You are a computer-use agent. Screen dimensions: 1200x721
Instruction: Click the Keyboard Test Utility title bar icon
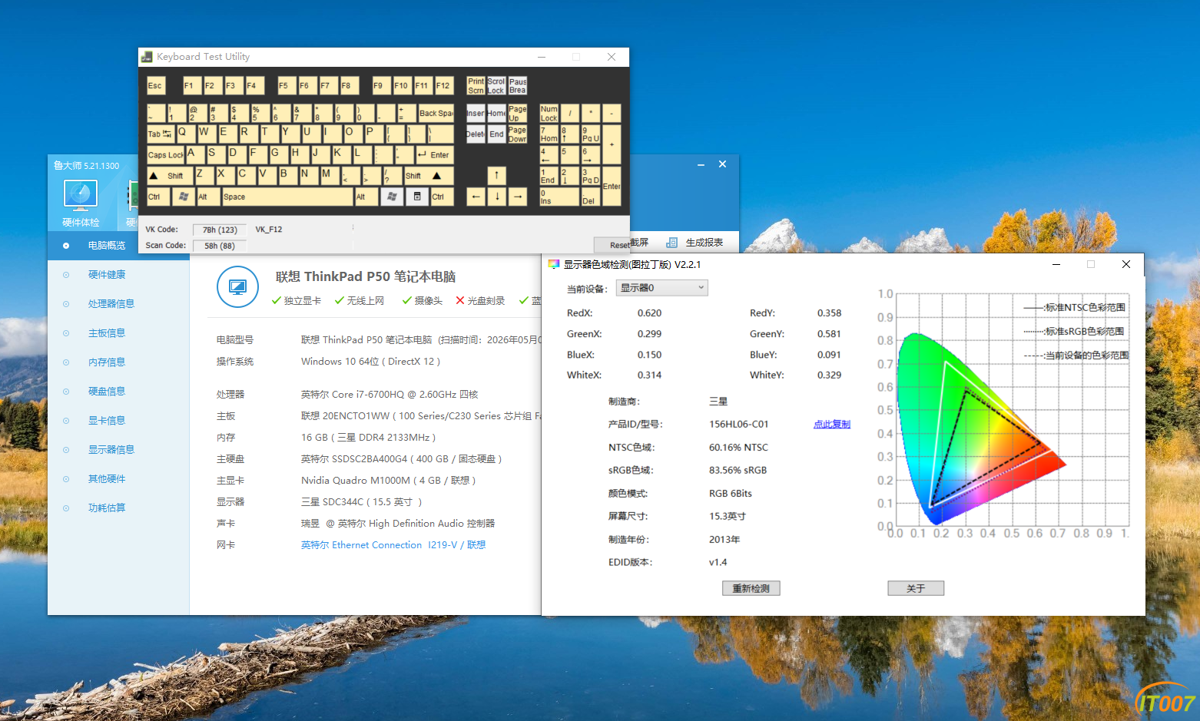click(x=147, y=57)
